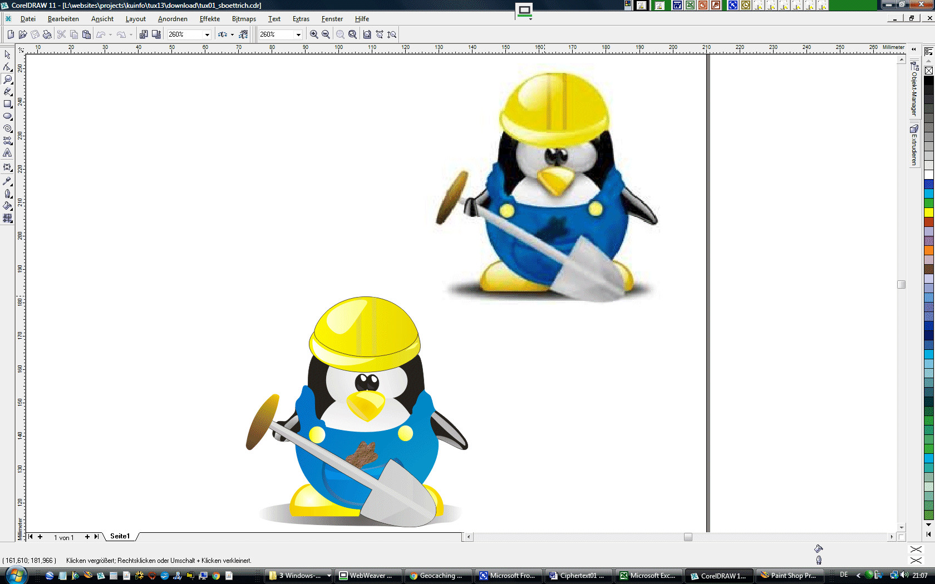
Task: Click the Export icon
Action: [x=156, y=34]
